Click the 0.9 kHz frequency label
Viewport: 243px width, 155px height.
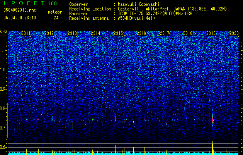(3, 89)
